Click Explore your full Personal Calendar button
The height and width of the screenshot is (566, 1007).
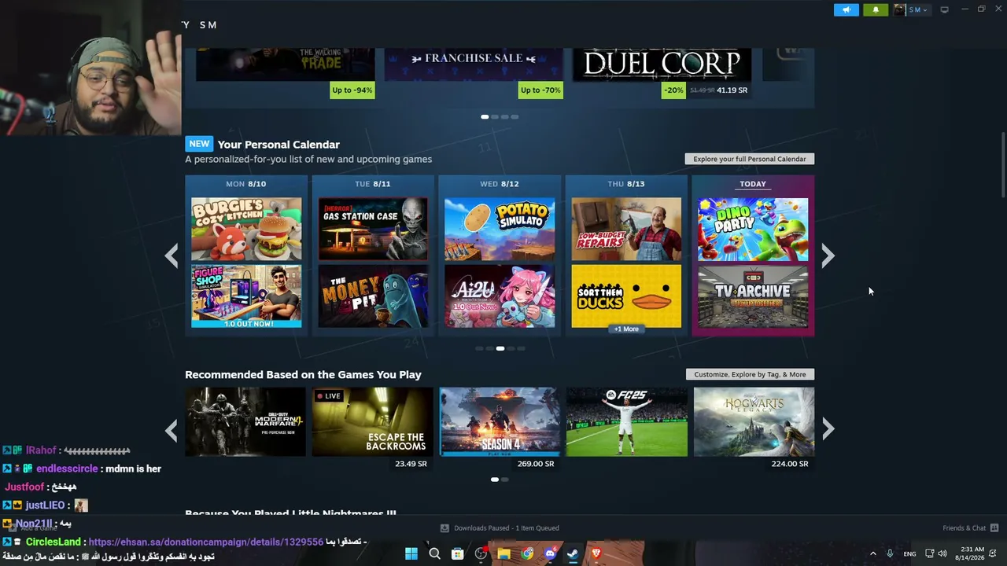pyautogui.click(x=750, y=159)
